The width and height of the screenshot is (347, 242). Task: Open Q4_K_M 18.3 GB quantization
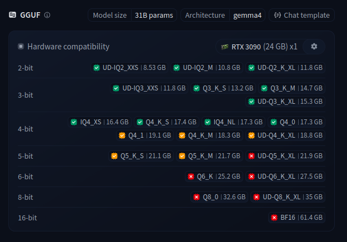pyautogui.click(x=209, y=135)
